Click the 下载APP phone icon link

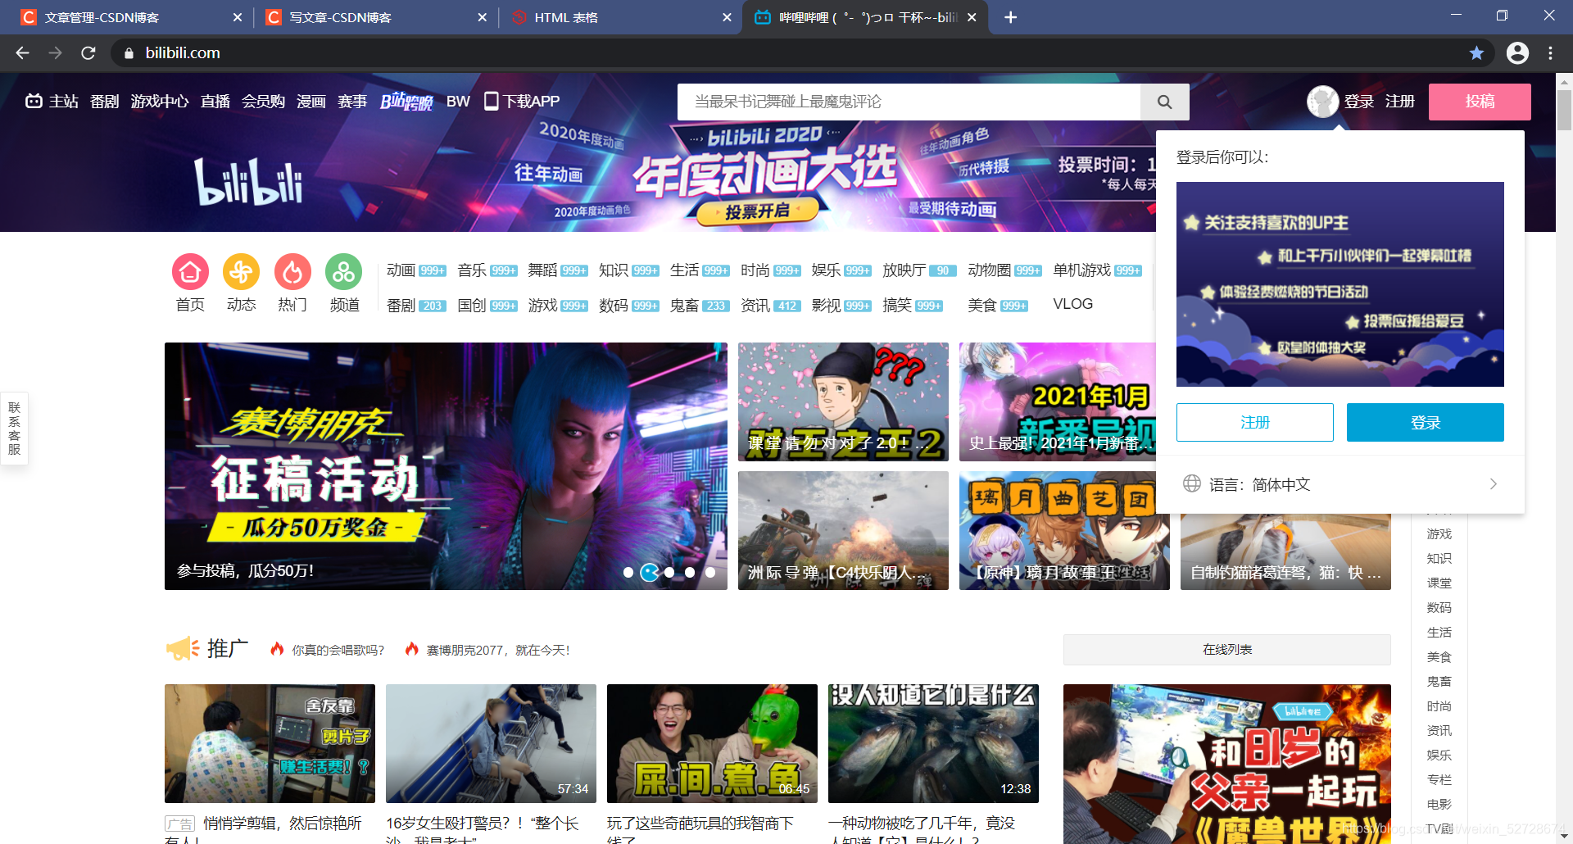click(522, 101)
